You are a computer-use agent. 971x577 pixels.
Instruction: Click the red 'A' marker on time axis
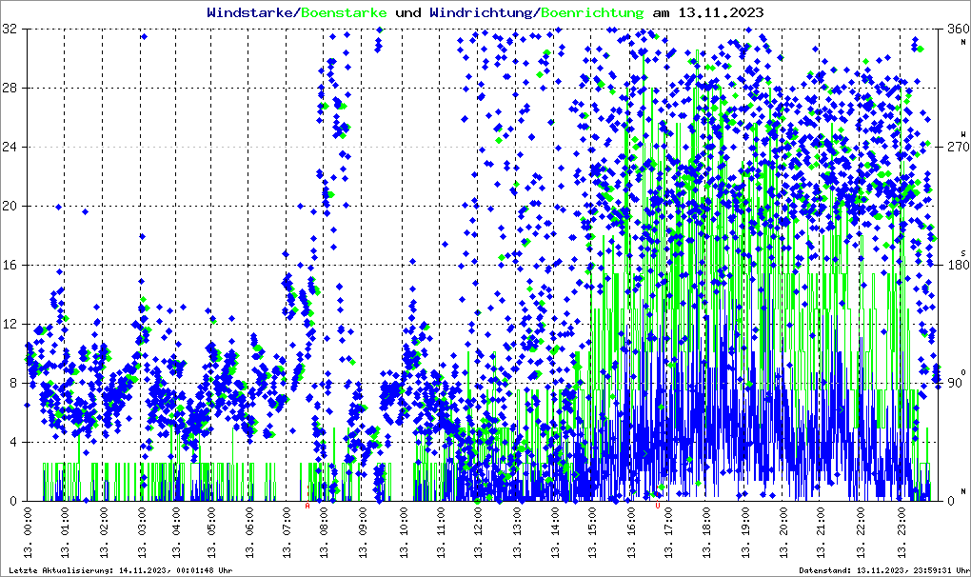pos(307,506)
